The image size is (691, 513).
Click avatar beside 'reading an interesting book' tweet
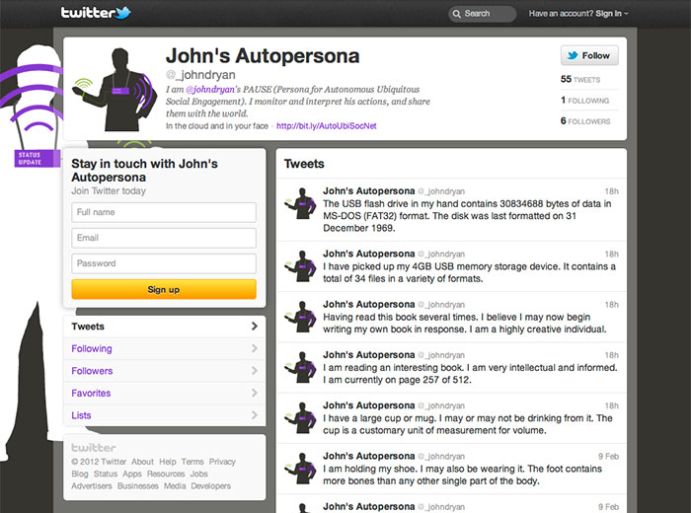(300, 367)
